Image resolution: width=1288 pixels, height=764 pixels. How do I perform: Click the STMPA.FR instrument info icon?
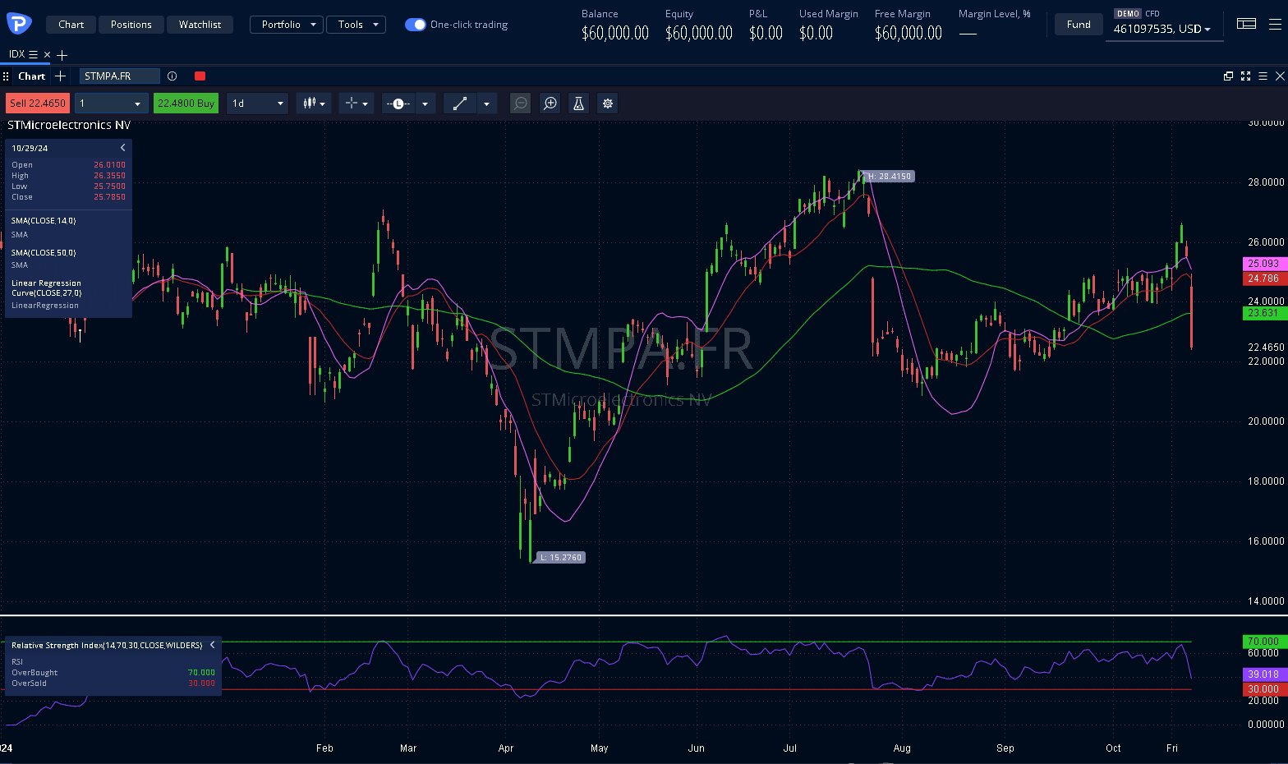point(172,76)
